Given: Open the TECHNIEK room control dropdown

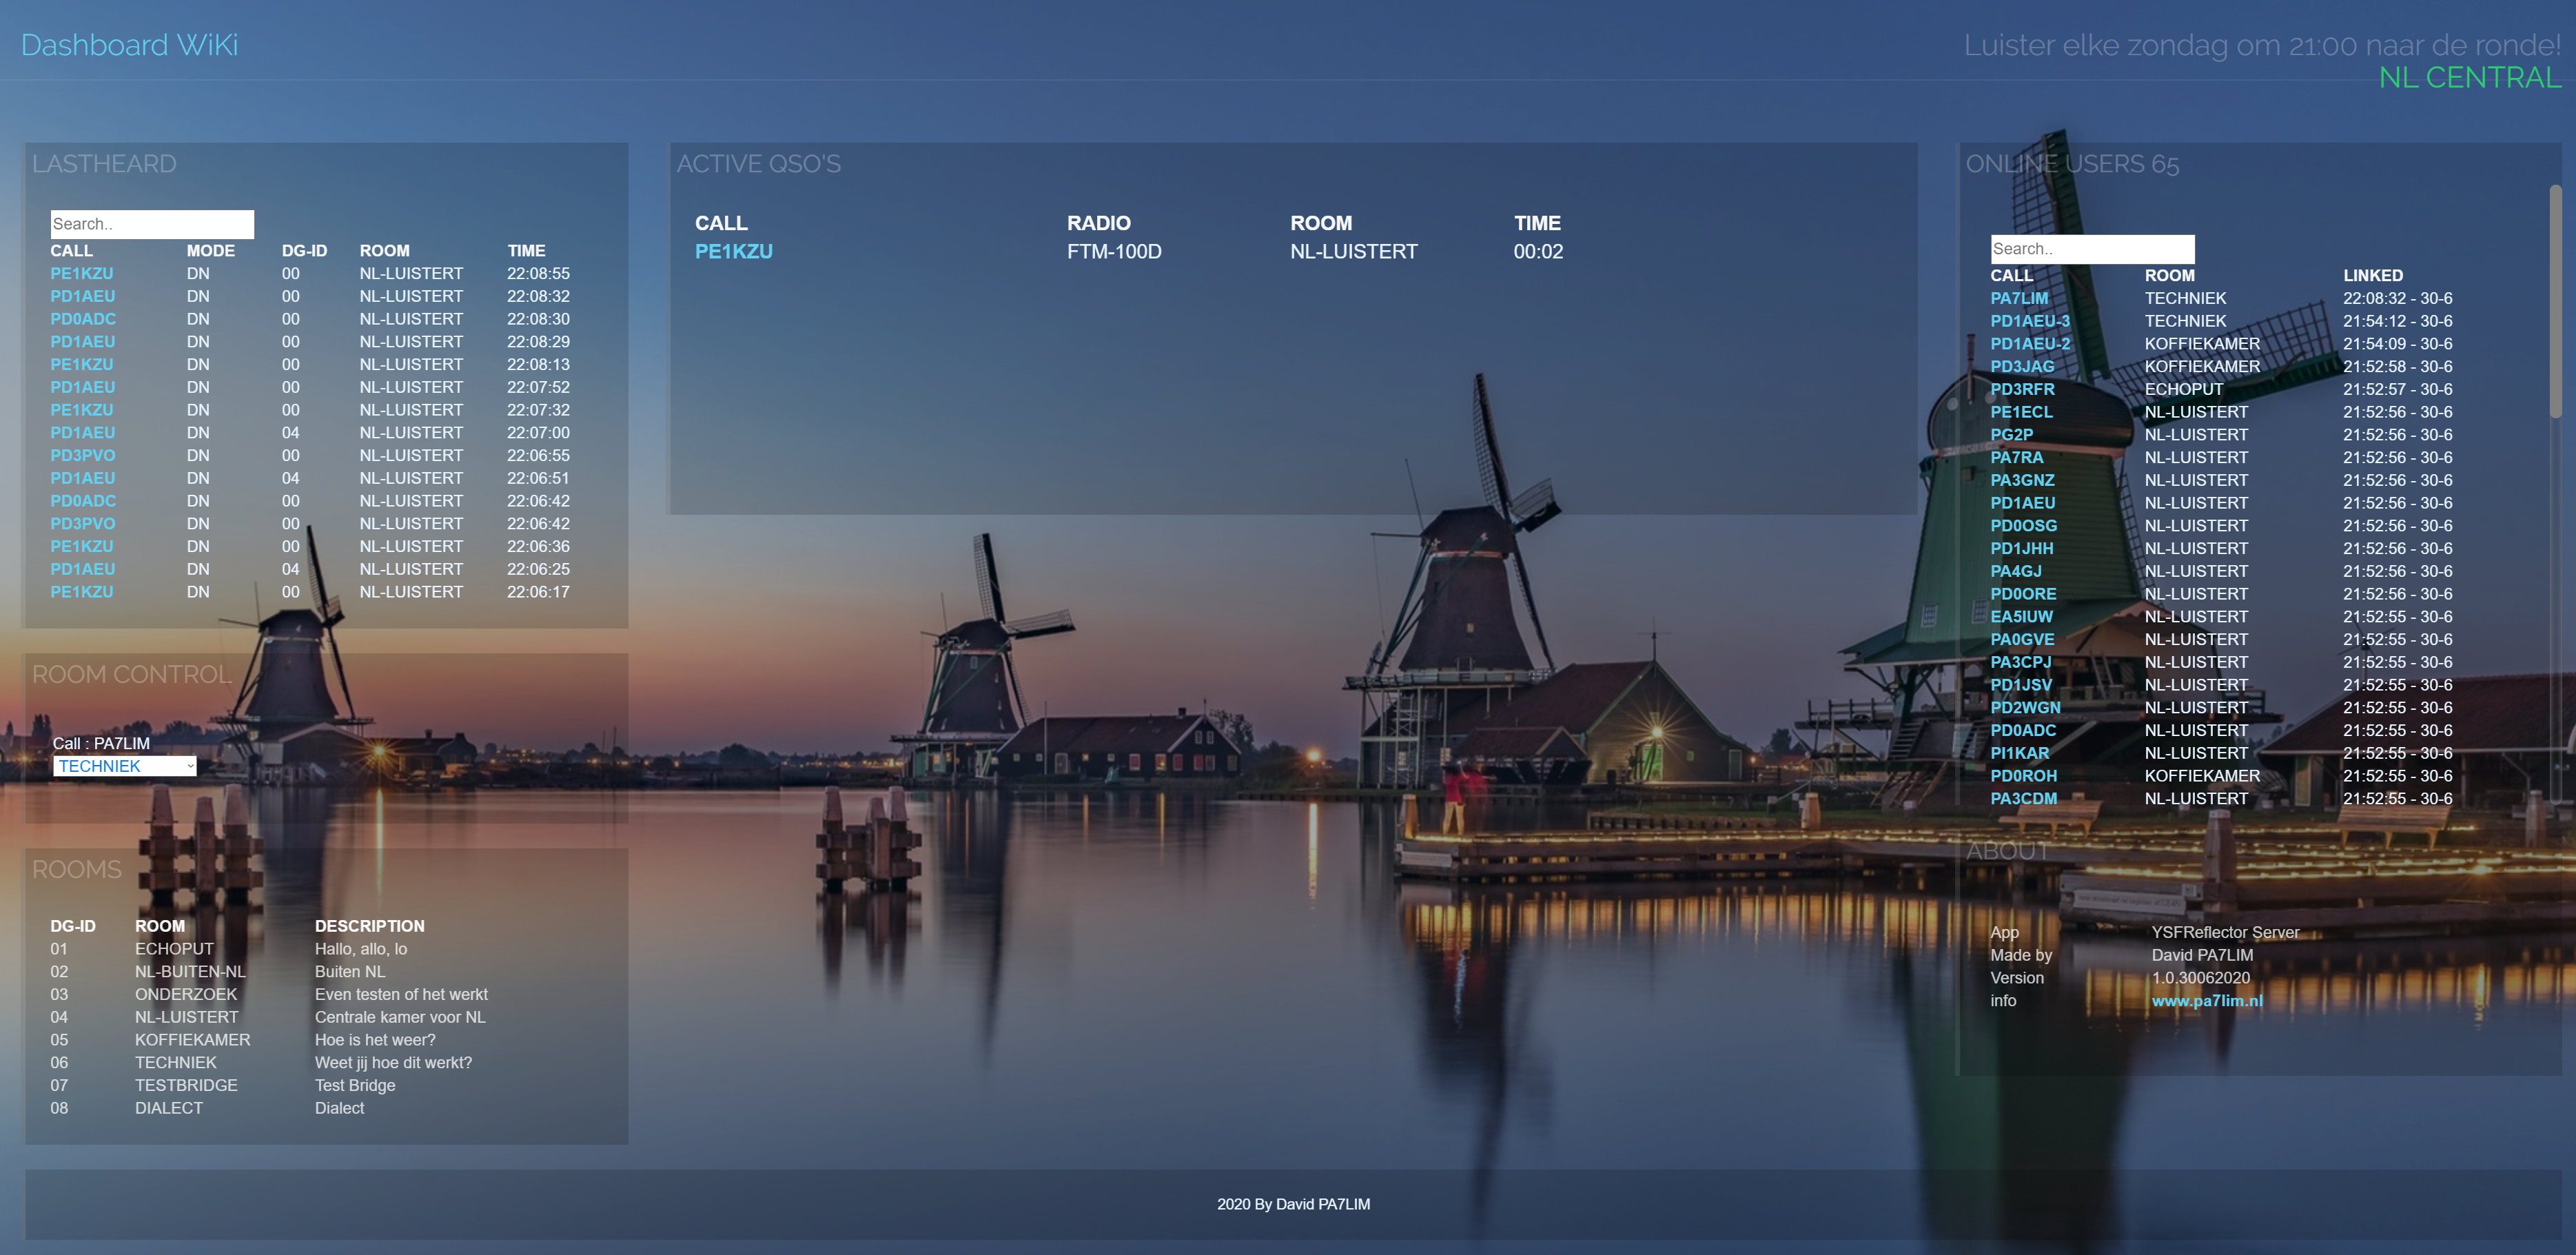Looking at the screenshot, I should tap(125, 766).
